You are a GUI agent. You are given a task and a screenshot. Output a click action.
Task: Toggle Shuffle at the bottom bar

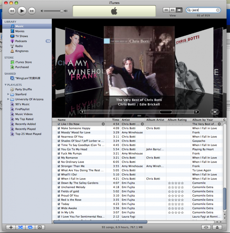[20, 227]
